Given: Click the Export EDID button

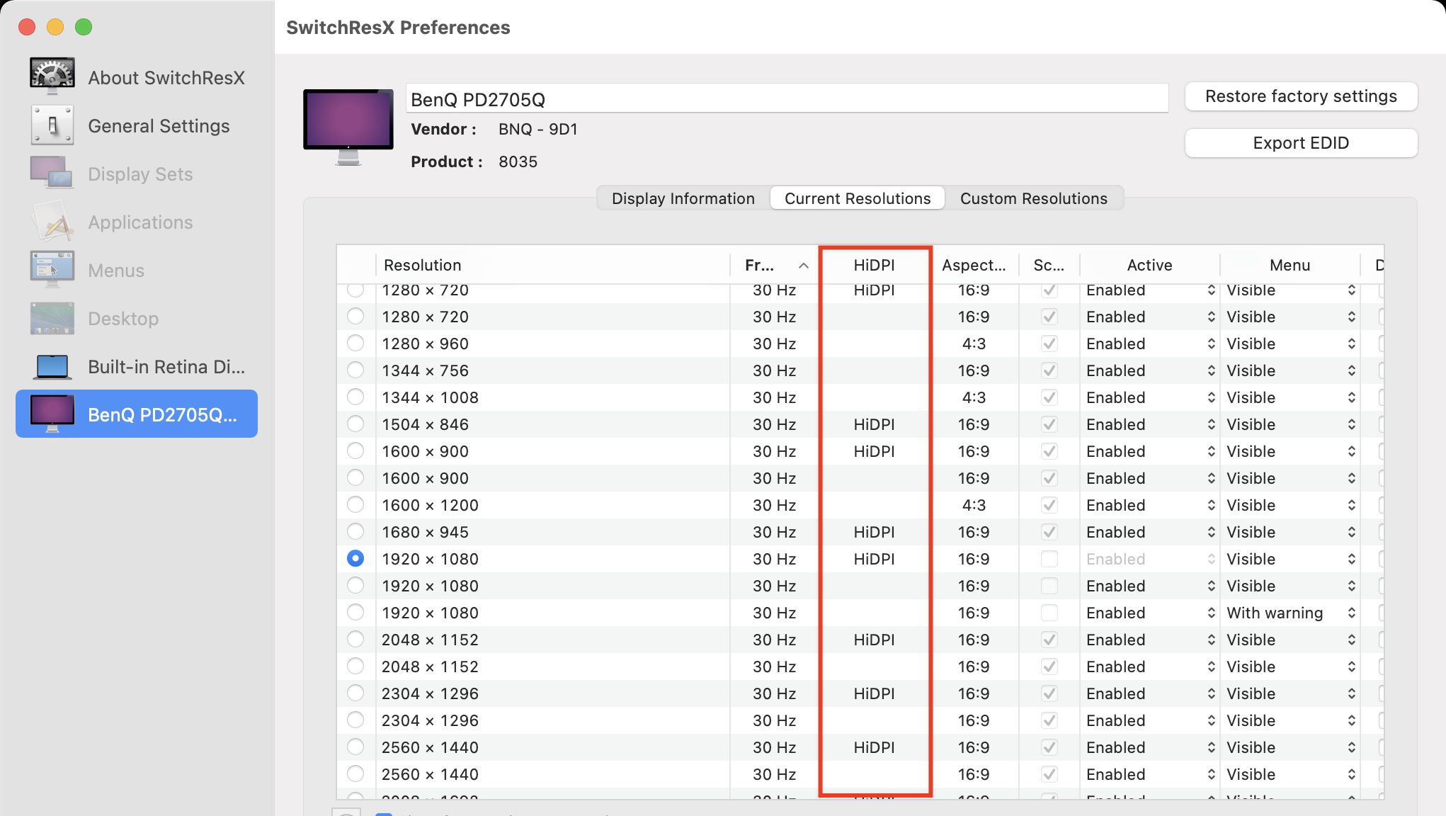Looking at the screenshot, I should tap(1301, 142).
